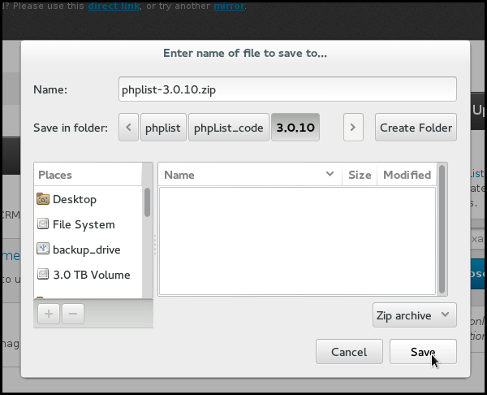Viewport: 487px width, 395px height.
Task: Sort file list by Name column
Action: [x=250, y=175]
